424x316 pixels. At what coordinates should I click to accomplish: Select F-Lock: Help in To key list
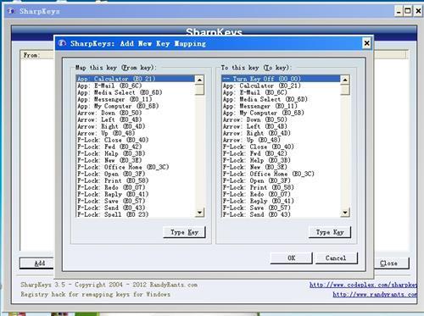[x=282, y=160]
